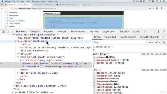Expand Date pickers sidebar item
This screenshot has width=167, height=94.
pyautogui.click(x=8, y=15)
